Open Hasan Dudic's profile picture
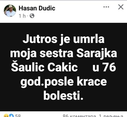The width and height of the screenshot is (127, 117). pos(10,11)
